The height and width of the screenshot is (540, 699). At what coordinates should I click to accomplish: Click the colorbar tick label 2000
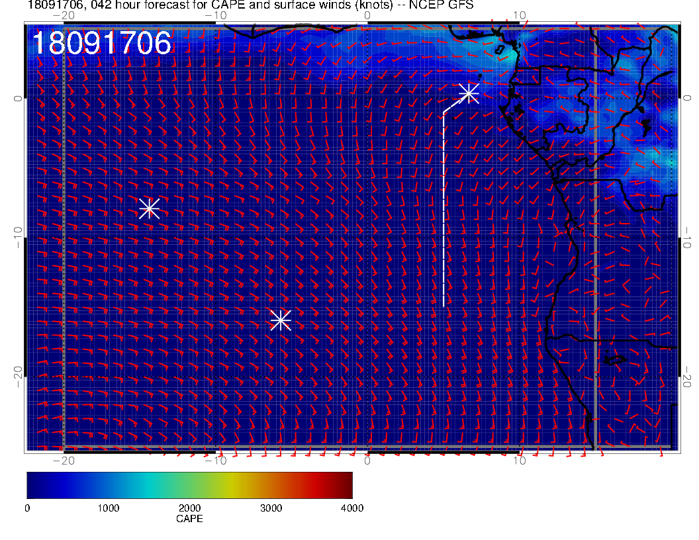tap(189, 508)
